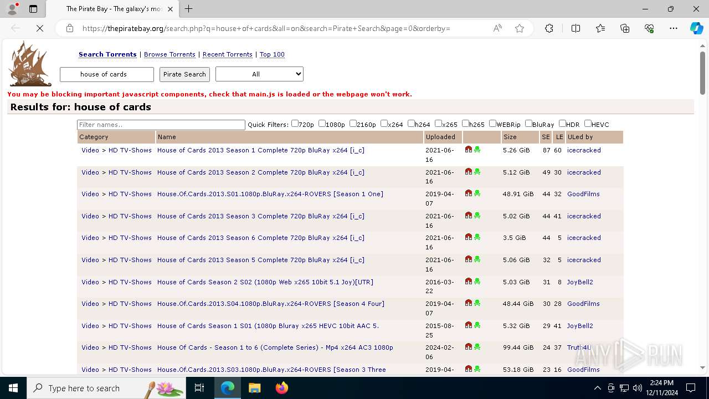Add this page to favorites star icon

(x=520, y=28)
